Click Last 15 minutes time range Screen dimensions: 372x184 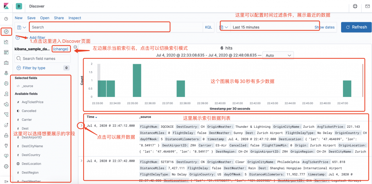click(246, 27)
